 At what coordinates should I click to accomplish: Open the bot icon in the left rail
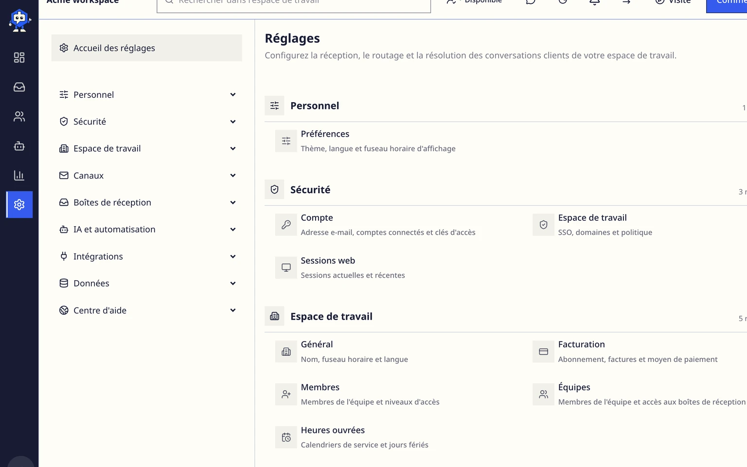point(19,146)
